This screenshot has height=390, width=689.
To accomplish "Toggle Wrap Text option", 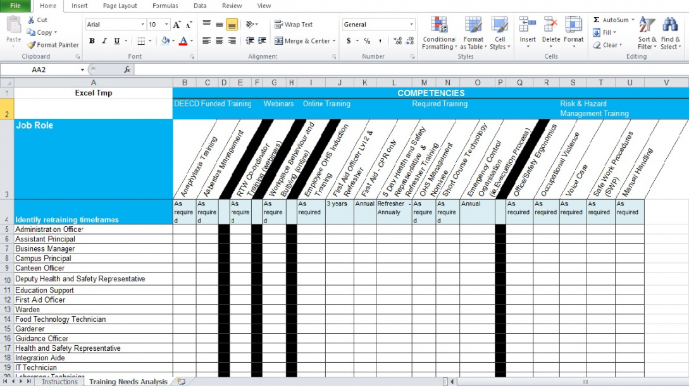I will [293, 25].
